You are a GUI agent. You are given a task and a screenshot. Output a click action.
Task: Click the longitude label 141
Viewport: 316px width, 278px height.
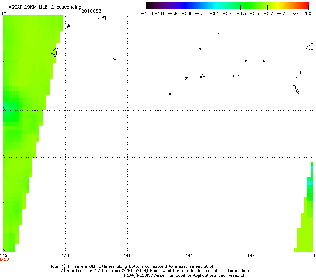(x=127, y=256)
